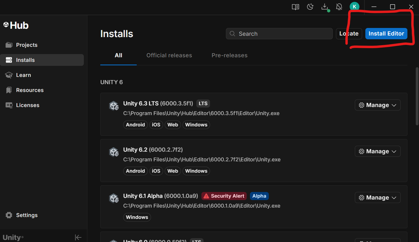The width and height of the screenshot is (419, 242).
Task: Click the Install Editor button
Action: pos(386,34)
